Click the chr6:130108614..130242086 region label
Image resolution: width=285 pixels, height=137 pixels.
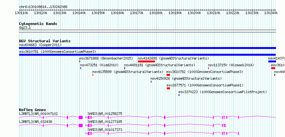(x=43, y=7)
